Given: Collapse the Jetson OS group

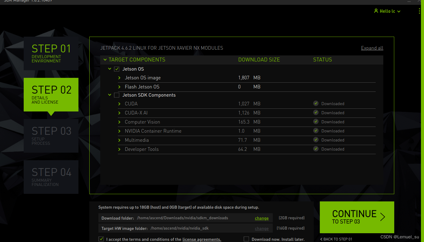Looking at the screenshot, I should 110,69.
